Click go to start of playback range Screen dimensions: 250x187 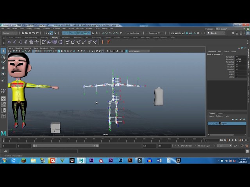tap(221, 140)
